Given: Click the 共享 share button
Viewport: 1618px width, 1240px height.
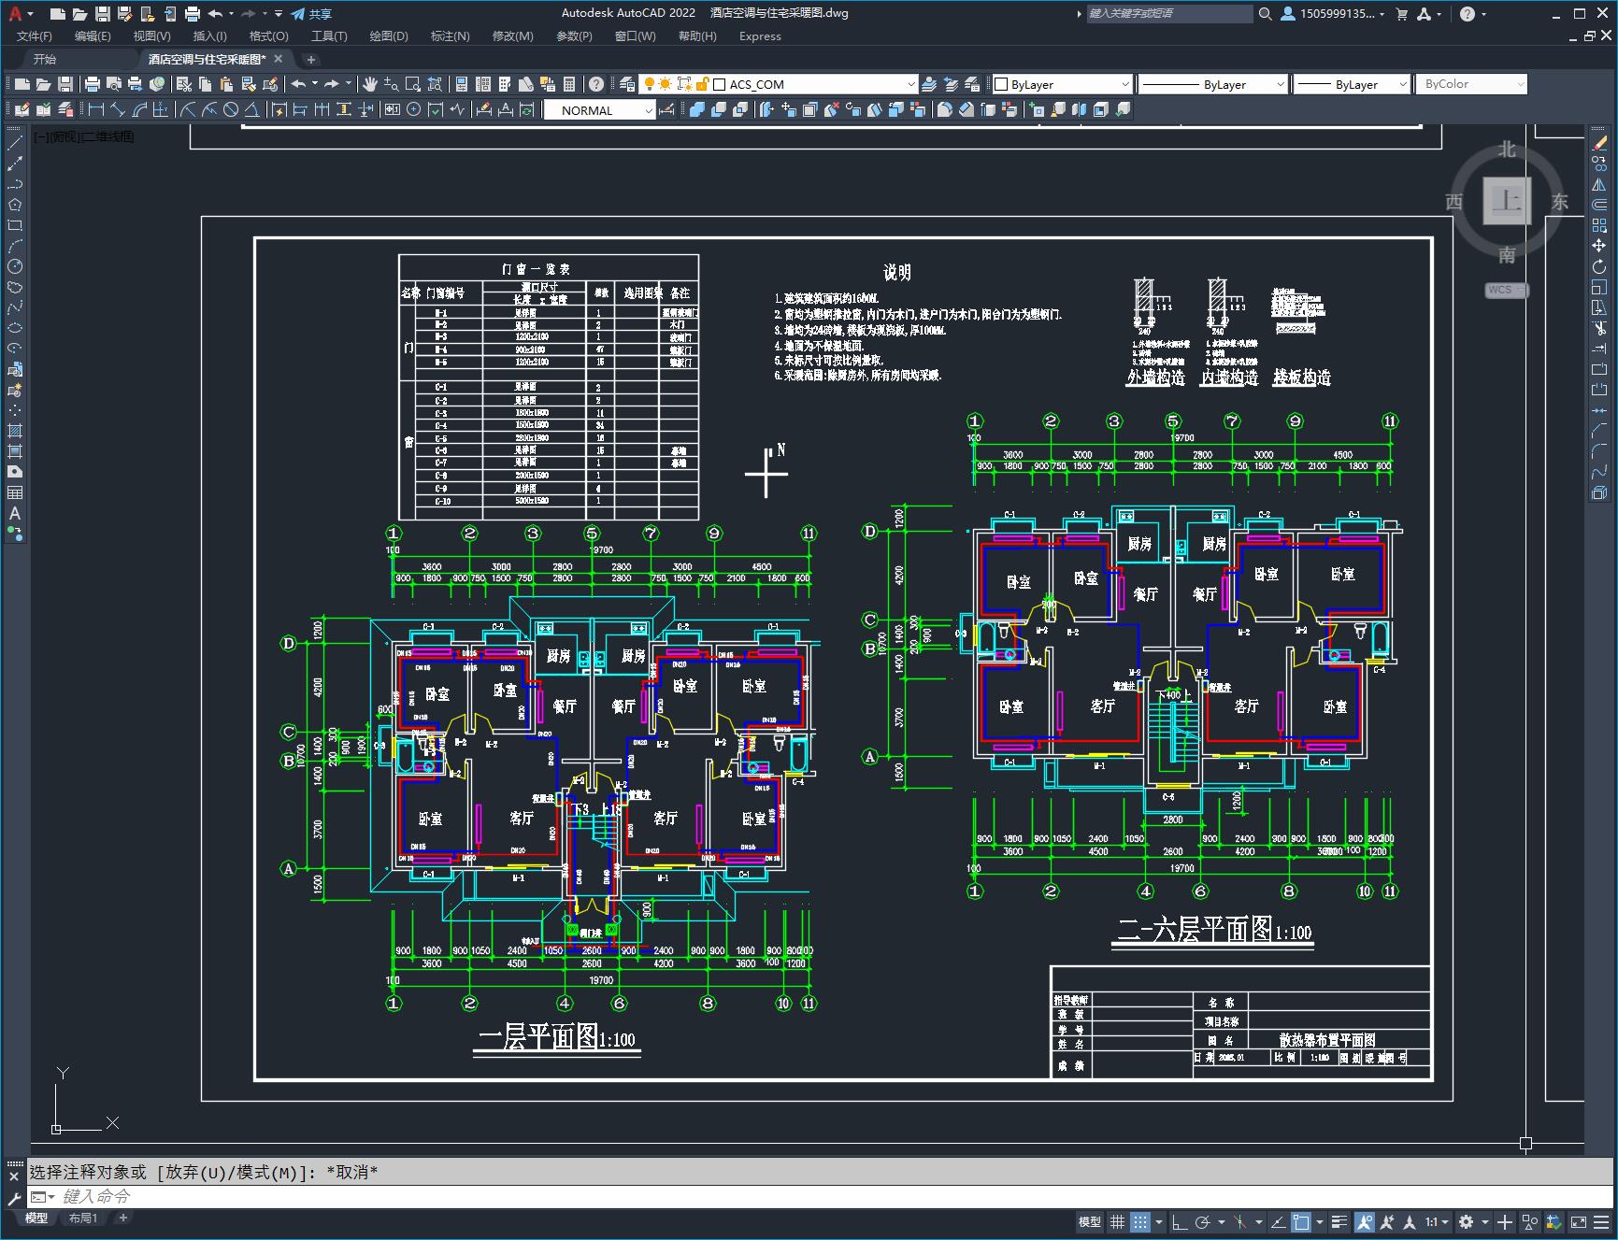Looking at the screenshot, I should click(x=312, y=13).
